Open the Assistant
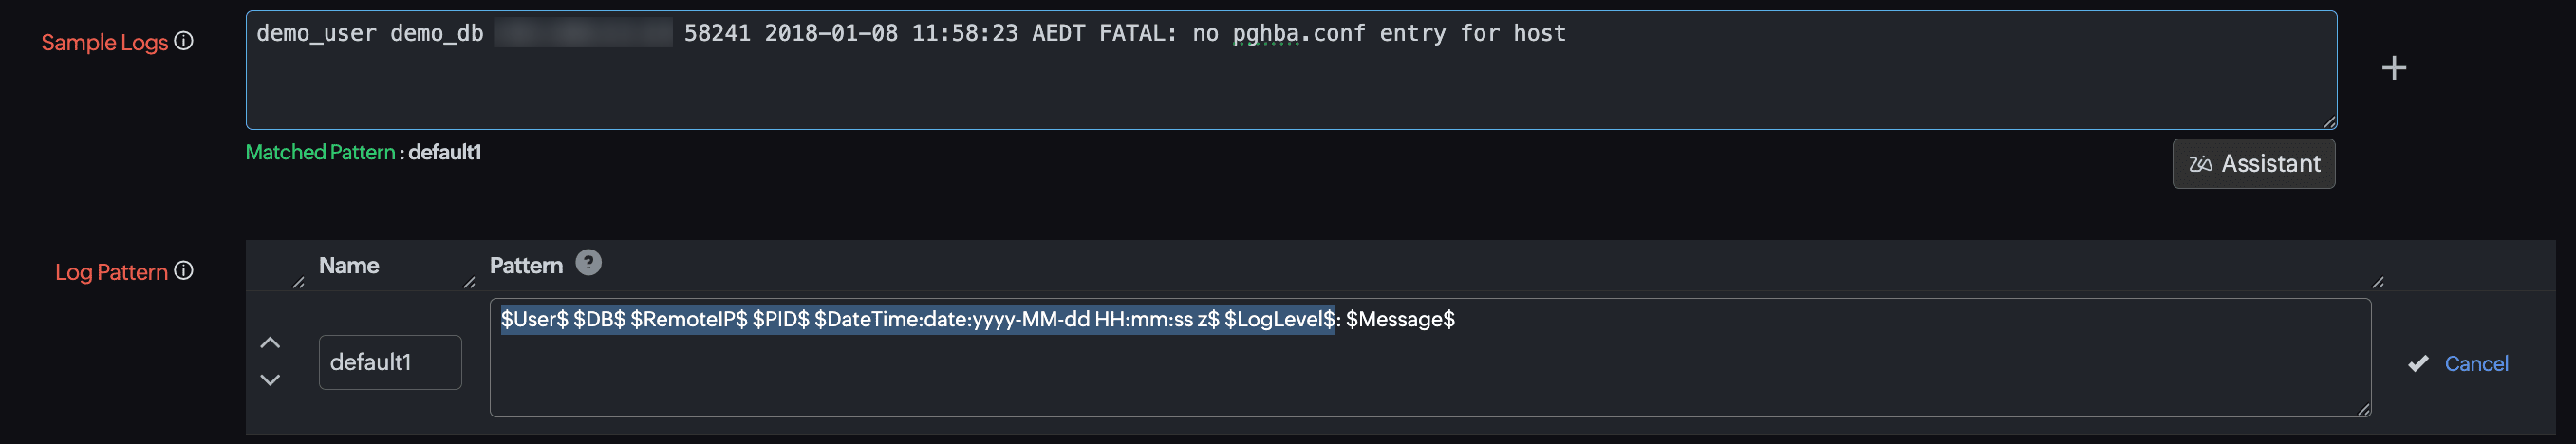This screenshot has height=444, width=2576. point(2253,164)
